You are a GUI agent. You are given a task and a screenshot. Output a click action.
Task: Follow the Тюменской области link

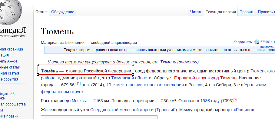(x=131, y=78)
